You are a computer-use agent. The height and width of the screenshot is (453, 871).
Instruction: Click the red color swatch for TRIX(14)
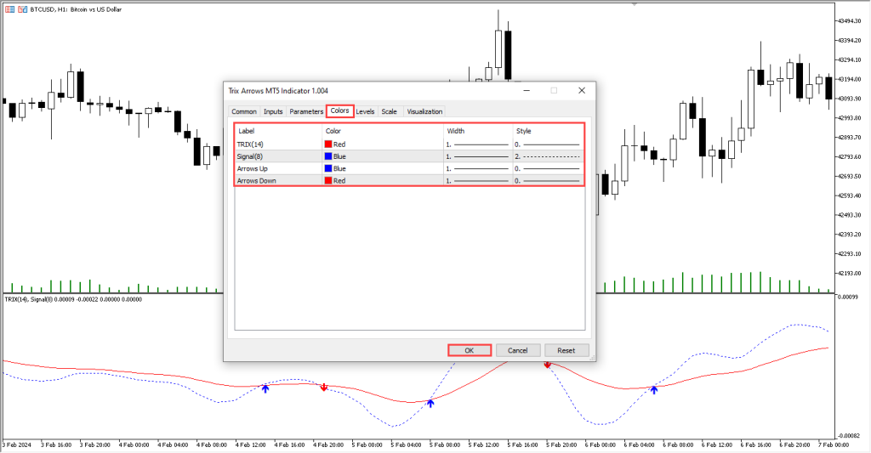click(328, 144)
